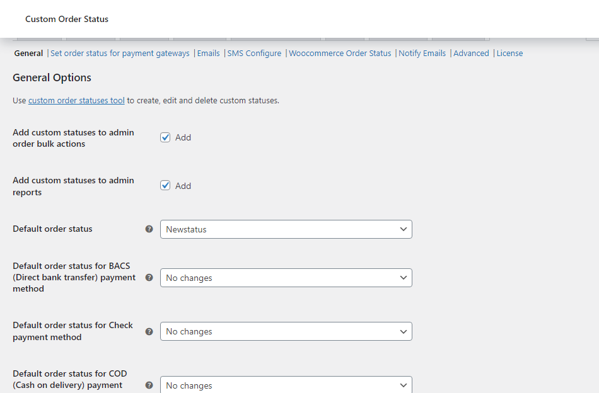This screenshot has width=599, height=393.
Task: Uncheck Add custom statuses to bulk actions
Action: 165,137
